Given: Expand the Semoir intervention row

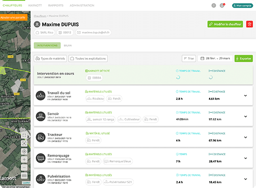Looking at the screenshot, I should [x=245, y=116].
